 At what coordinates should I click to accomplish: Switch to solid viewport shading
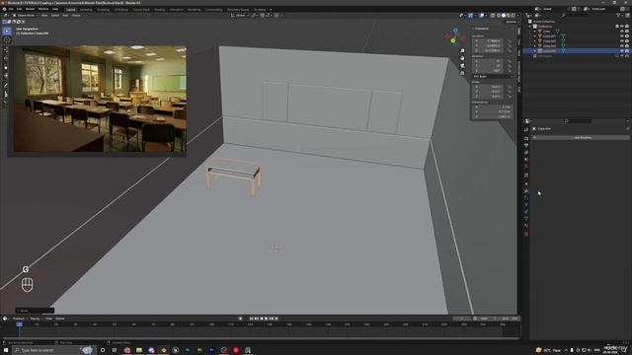[x=504, y=16]
